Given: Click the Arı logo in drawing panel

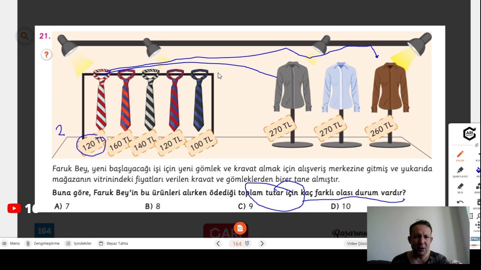Looking at the screenshot, I should coord(469,133).
